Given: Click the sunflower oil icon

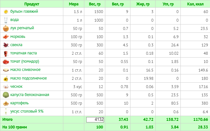Looking at the screenshot, I should point(6,79).
